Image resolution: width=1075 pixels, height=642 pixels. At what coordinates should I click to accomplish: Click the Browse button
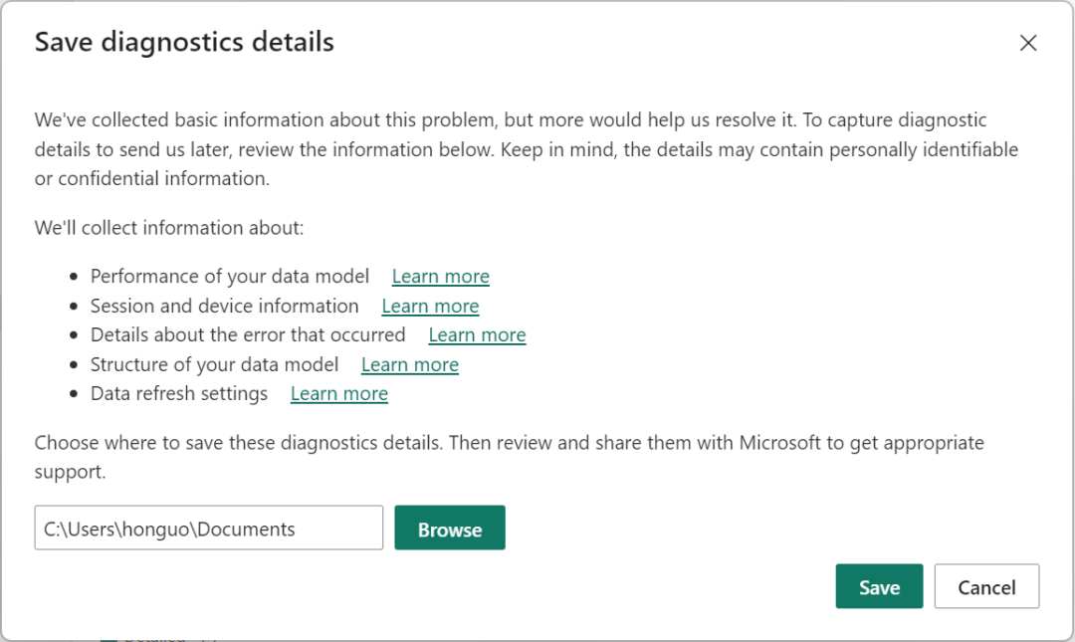450,528
